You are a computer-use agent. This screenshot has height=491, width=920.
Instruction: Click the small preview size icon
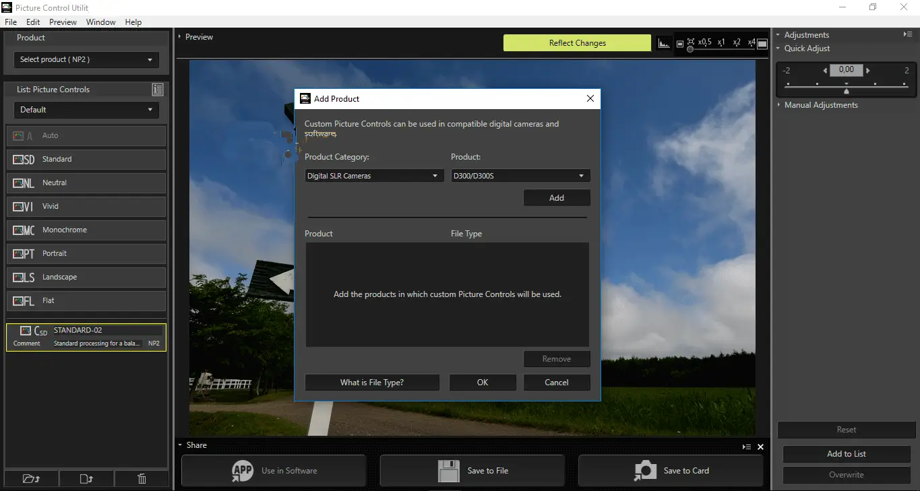pos(680,43)
